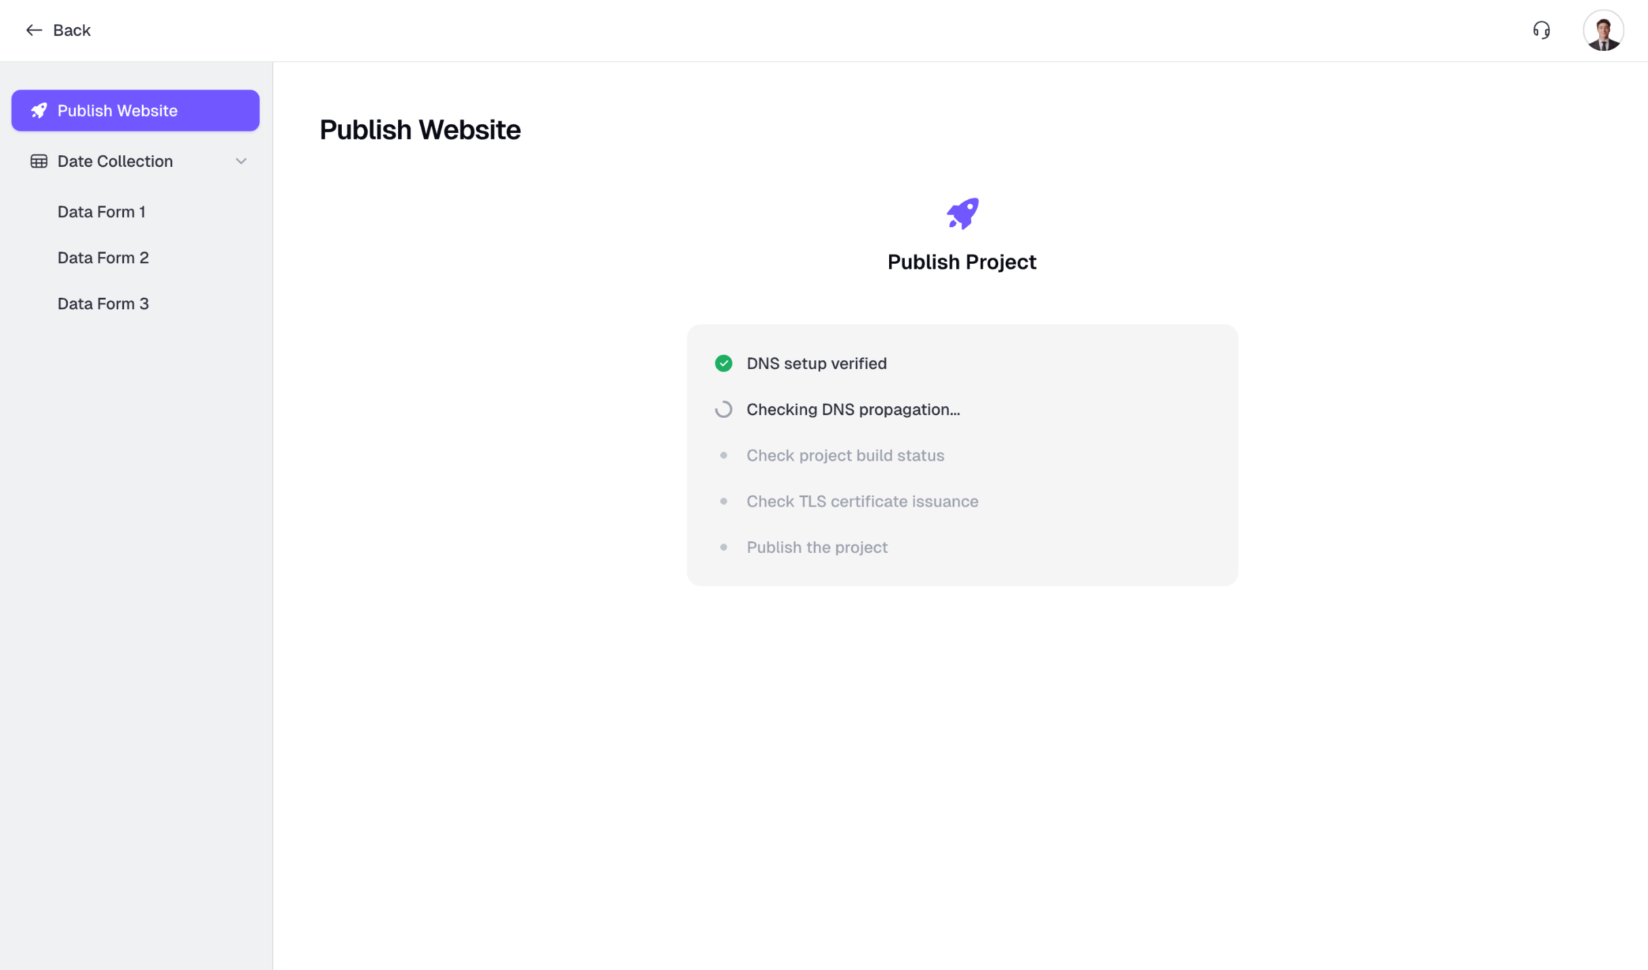Image resolution: width=1648 pixels, height=970 pixels.
Task: Click the green DNS verified checkmark
Action: (723, 364)
